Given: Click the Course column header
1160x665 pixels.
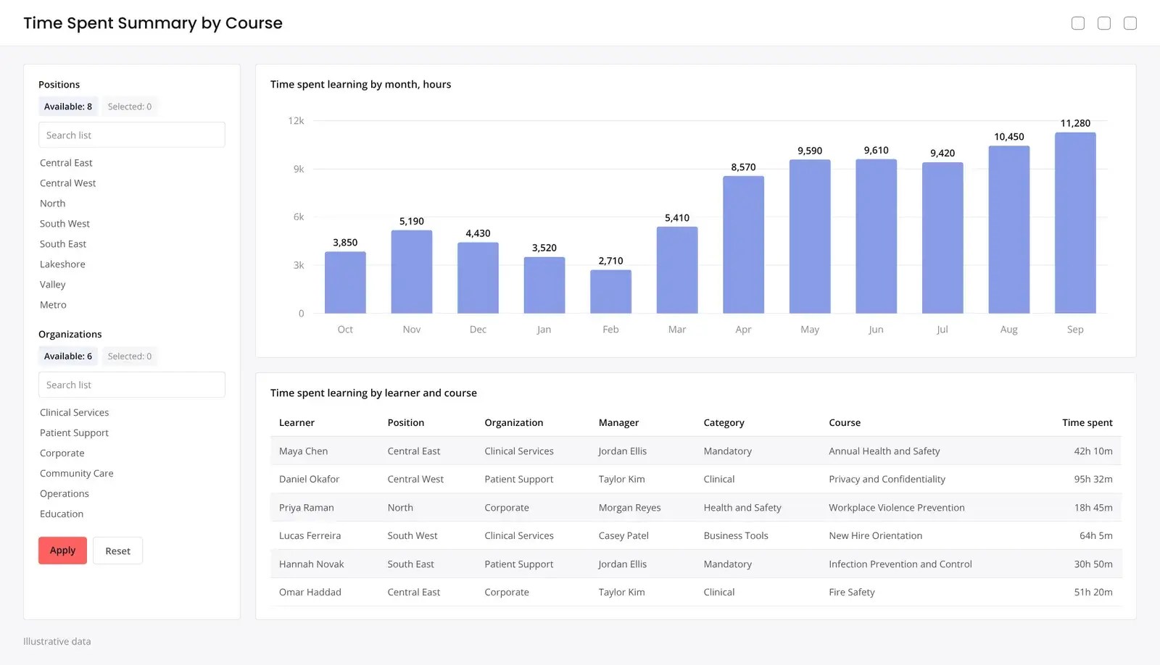Looking at the screenshot, I should pos(845,423).
